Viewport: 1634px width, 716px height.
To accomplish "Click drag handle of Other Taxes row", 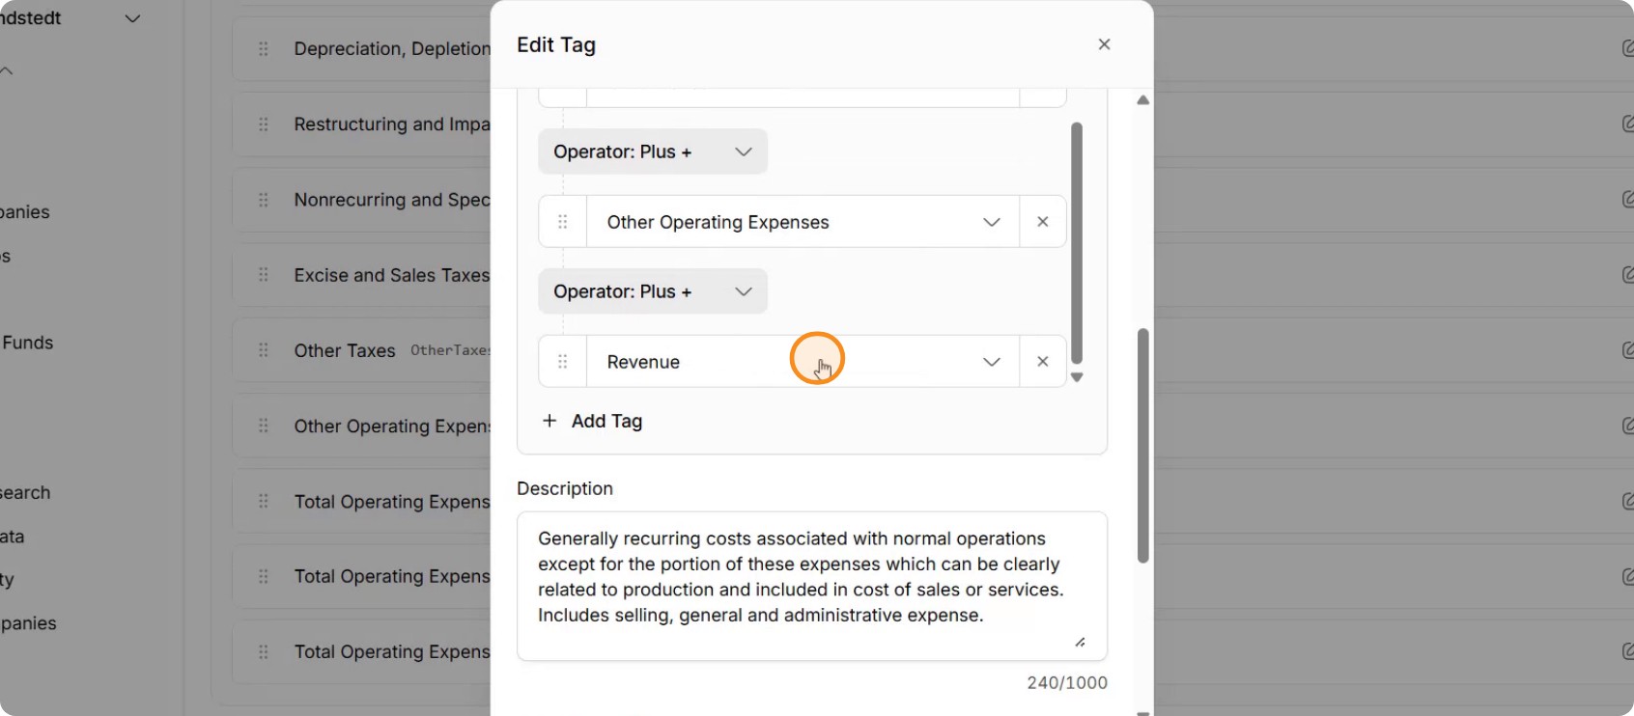I will (264, 350).
